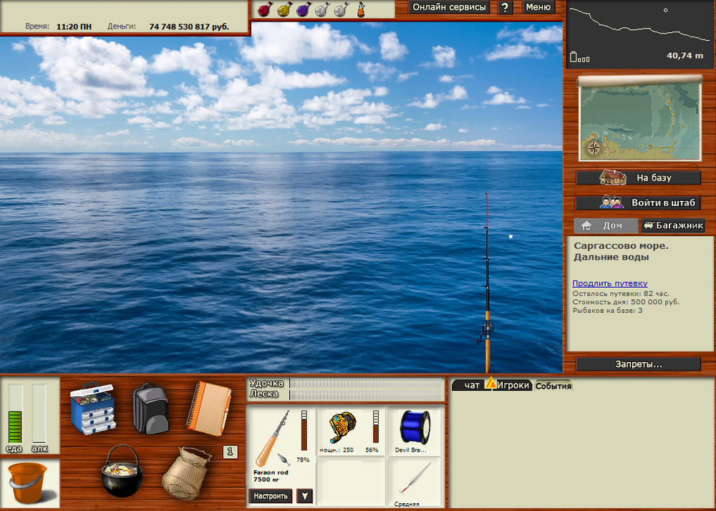Click the vodka bottle icon
716x511 pixels.
360,9
